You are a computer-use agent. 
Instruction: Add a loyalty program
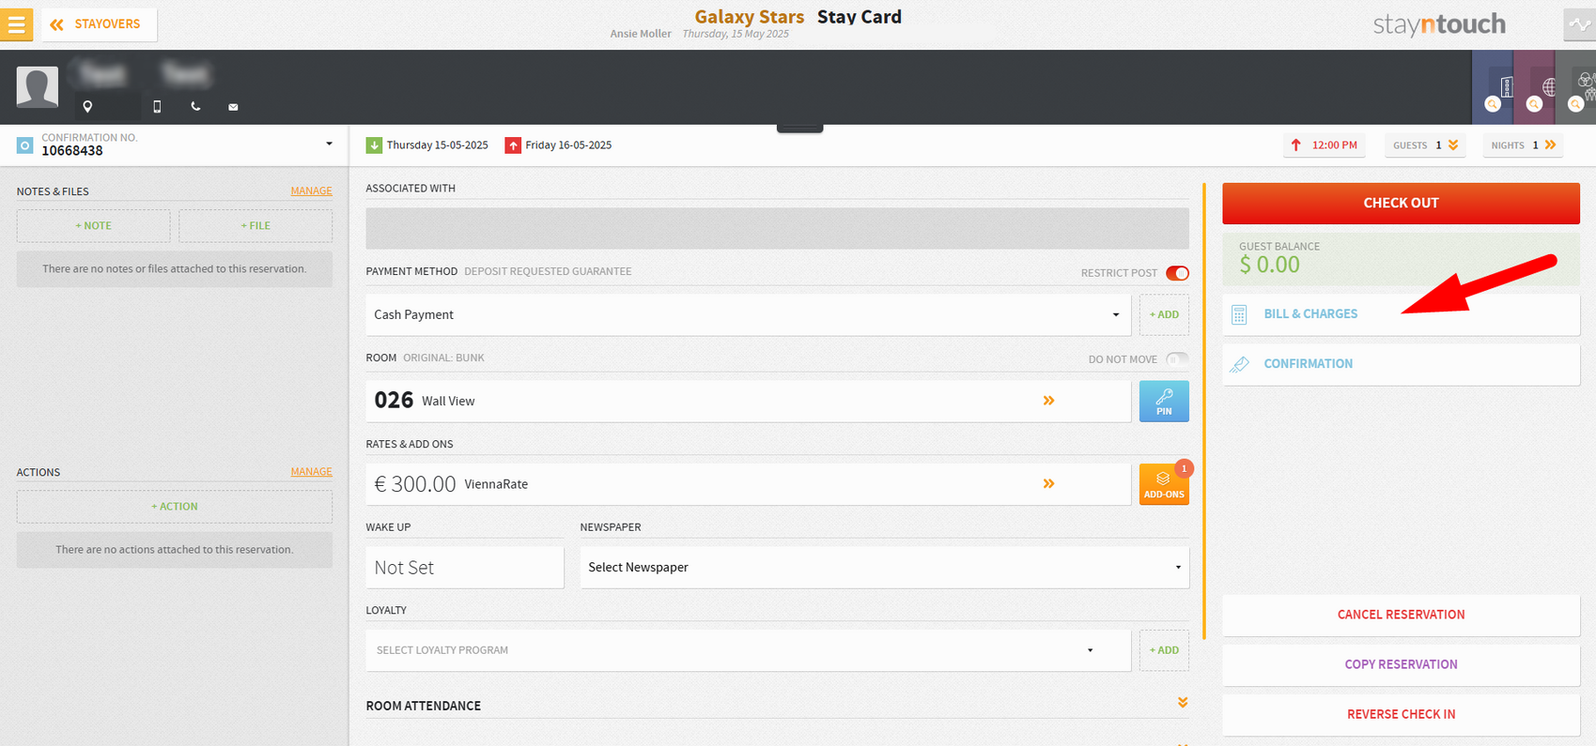tap(1164, 650)
